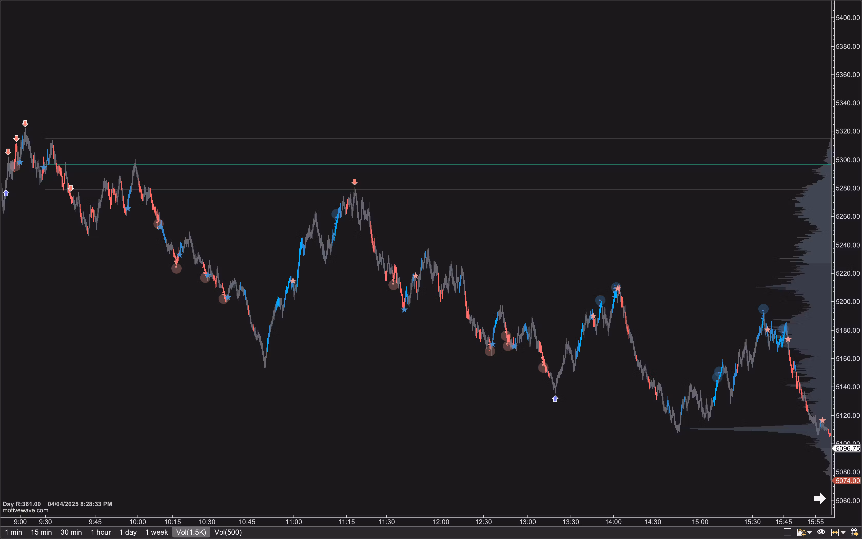The image size is (862, 539).
Task: Open the chart options hamburger menu
Action: click(x=788, y=532)
